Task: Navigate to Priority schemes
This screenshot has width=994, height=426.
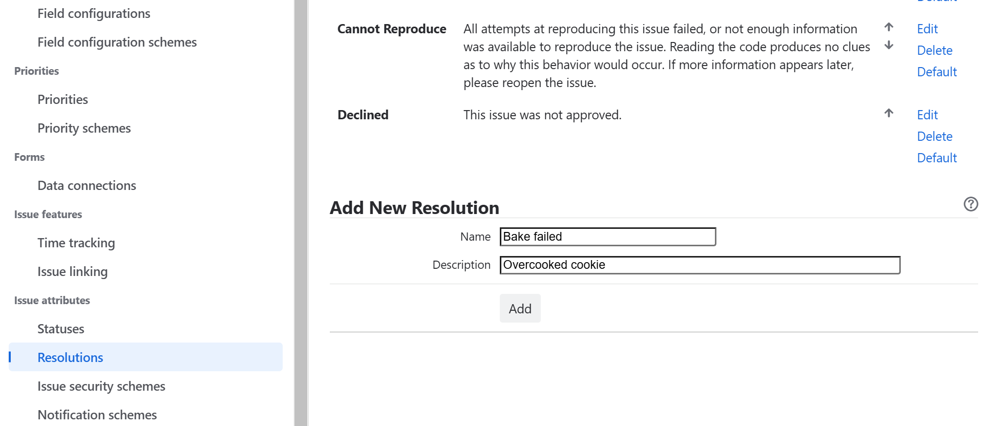Action: click(84, 128)
